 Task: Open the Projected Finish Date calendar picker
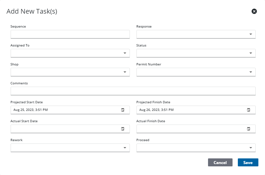pyautogui.click(x=248, y=110)
